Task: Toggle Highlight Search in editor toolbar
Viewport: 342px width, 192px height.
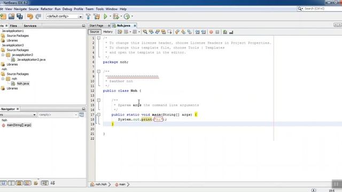Action: [x=164, y=32]
